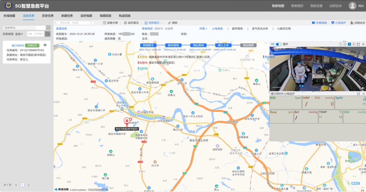The width and height of the screenshot is (366, 192).
Task: Click 横路山 map marker
Action: (256, 80)
